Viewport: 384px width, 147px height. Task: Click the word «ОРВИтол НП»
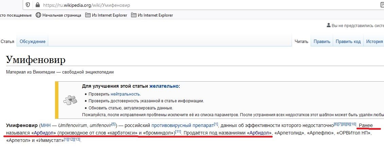(x=354, y=133)
